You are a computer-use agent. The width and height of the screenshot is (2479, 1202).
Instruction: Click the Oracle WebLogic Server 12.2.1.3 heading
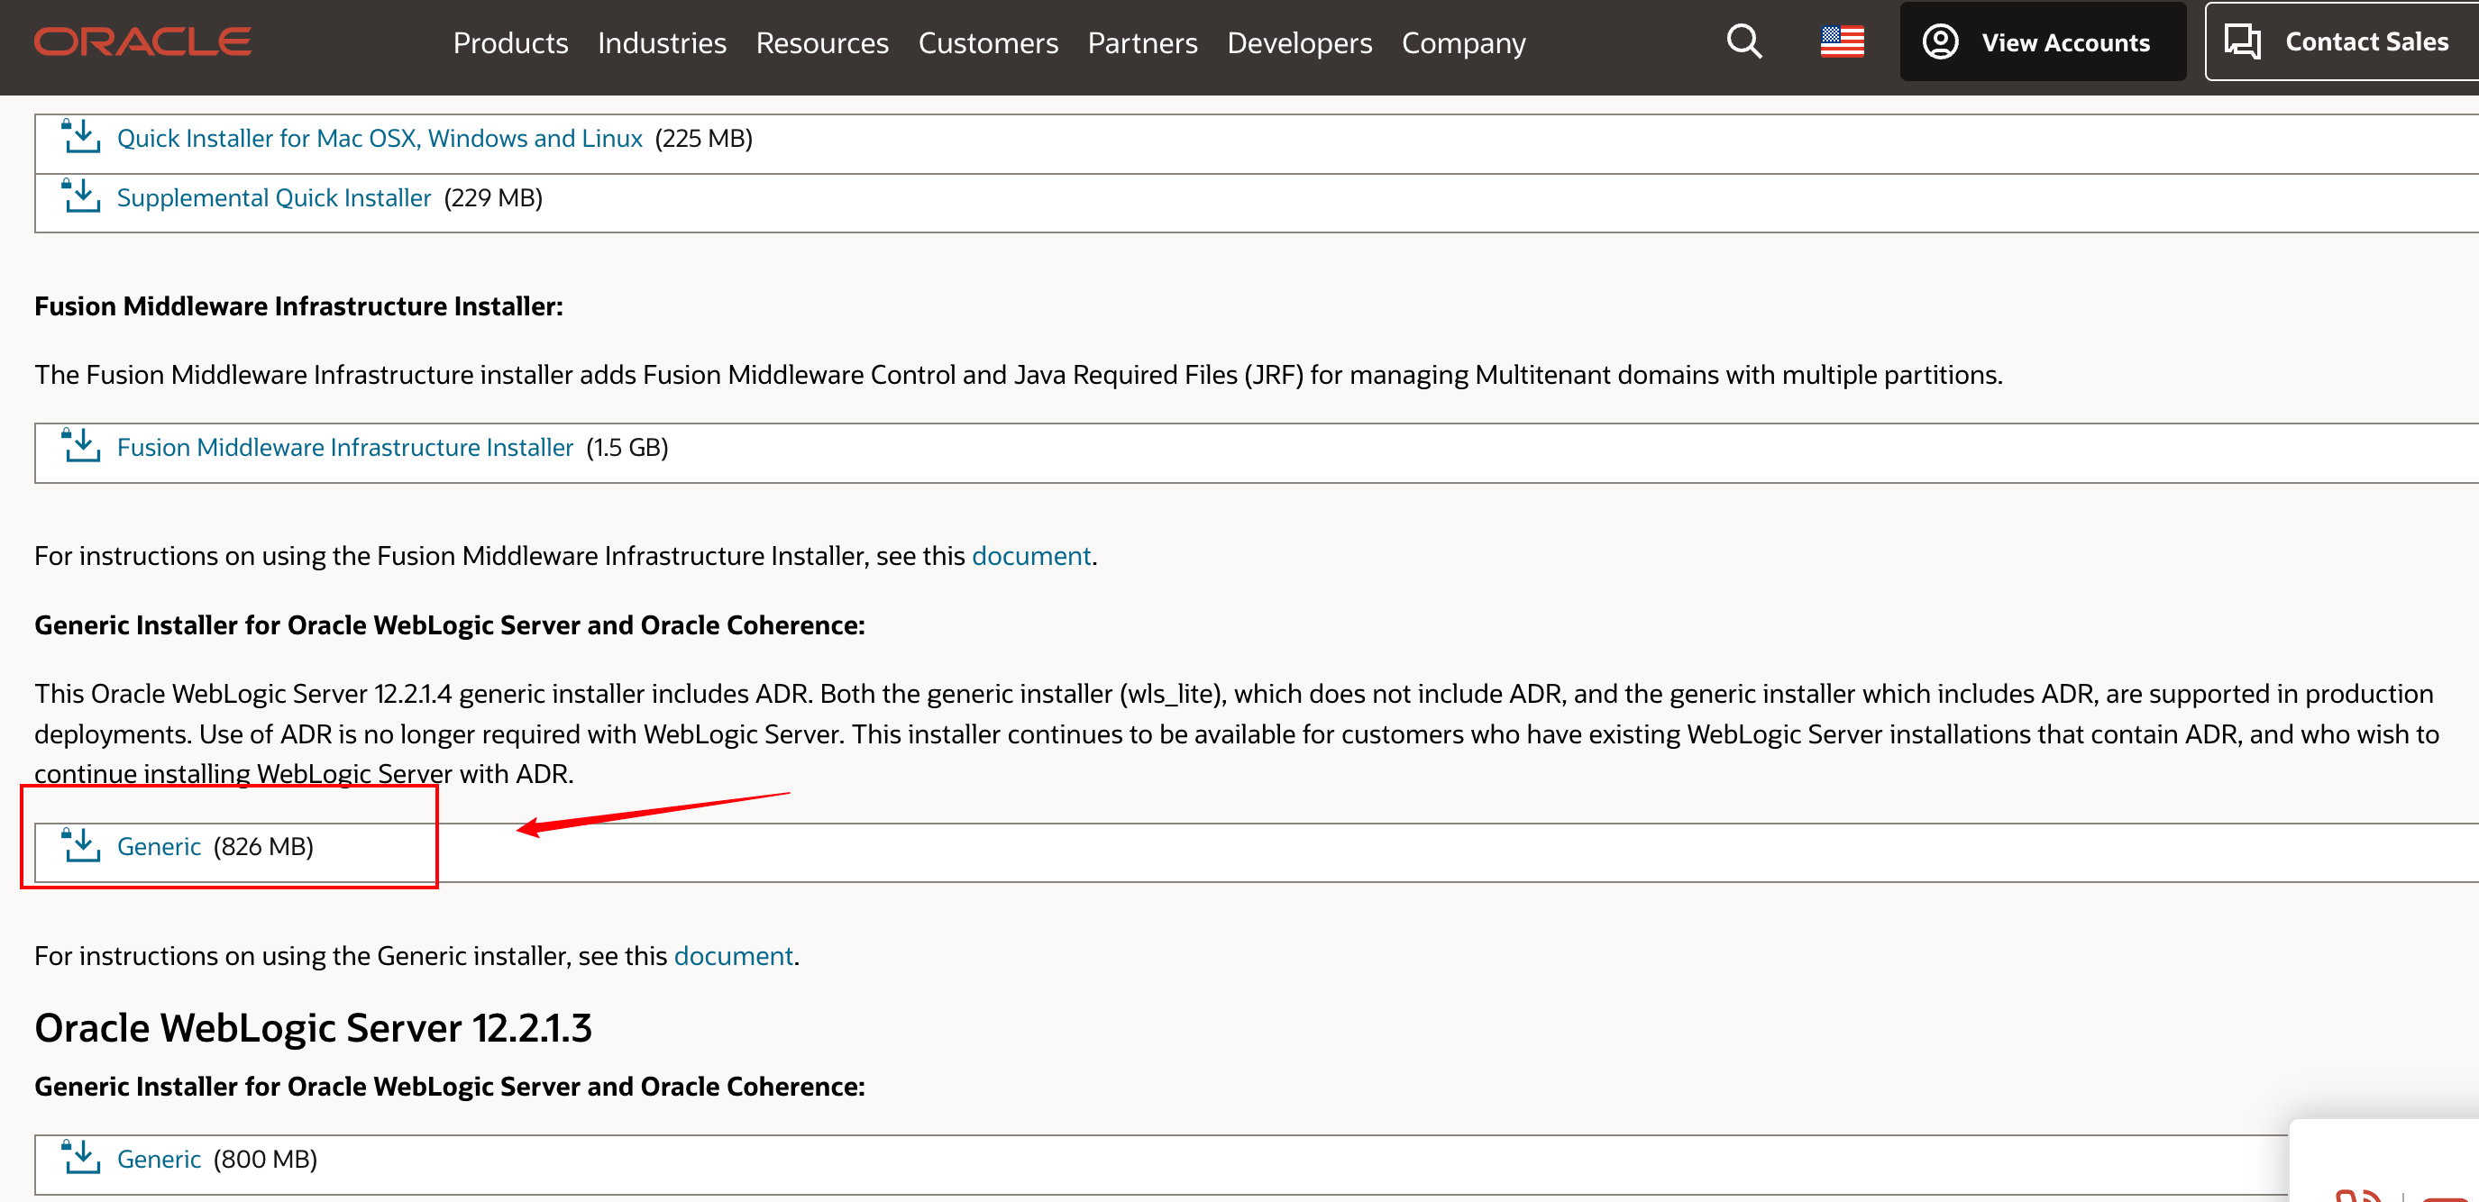coord(313,1028)
